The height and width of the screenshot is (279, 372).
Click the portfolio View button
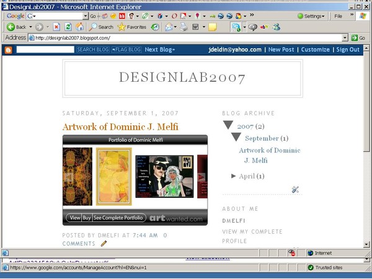[75, 218]
